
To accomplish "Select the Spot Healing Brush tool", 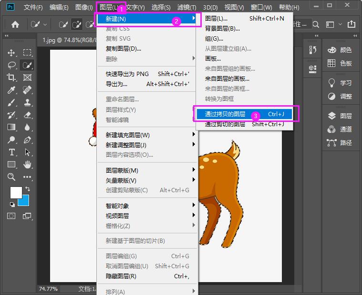I will [27, 90].
